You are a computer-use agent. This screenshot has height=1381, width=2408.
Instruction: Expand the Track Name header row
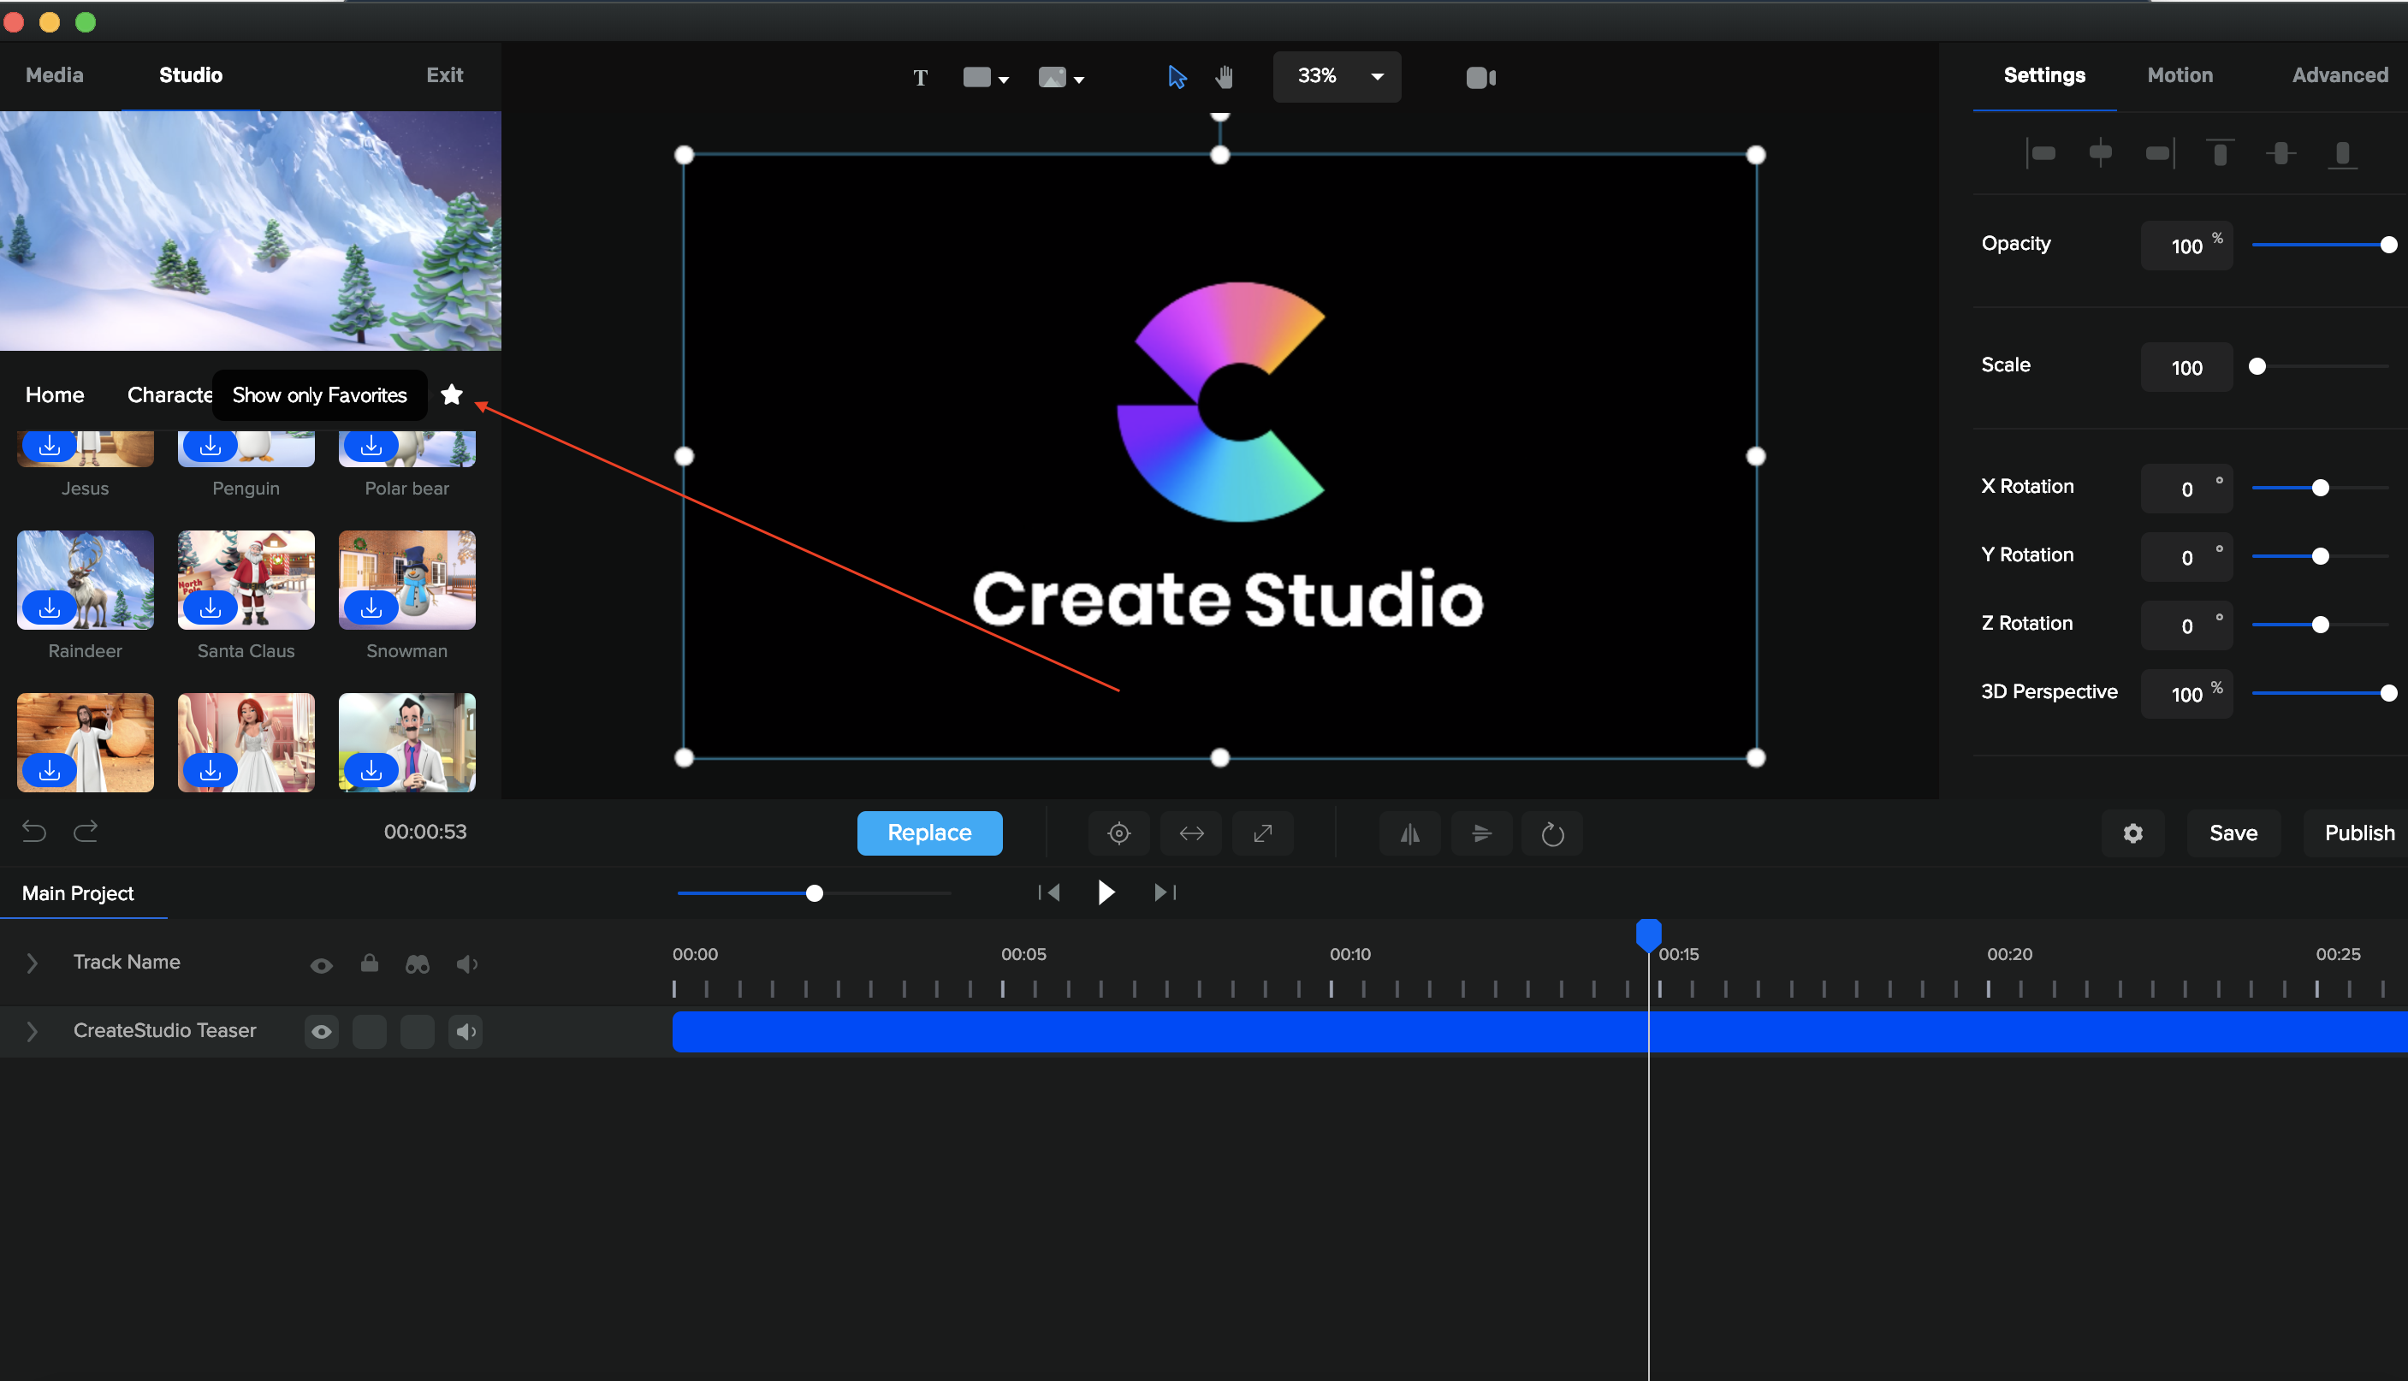(x=32, y=963)
